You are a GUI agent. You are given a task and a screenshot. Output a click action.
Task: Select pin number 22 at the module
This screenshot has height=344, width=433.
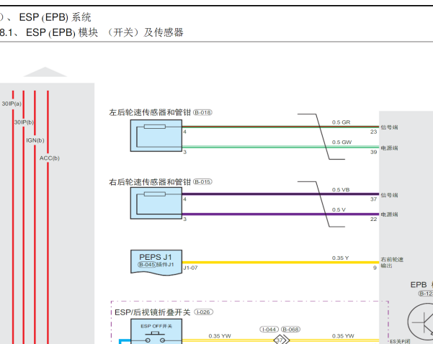tap(374, 219)
